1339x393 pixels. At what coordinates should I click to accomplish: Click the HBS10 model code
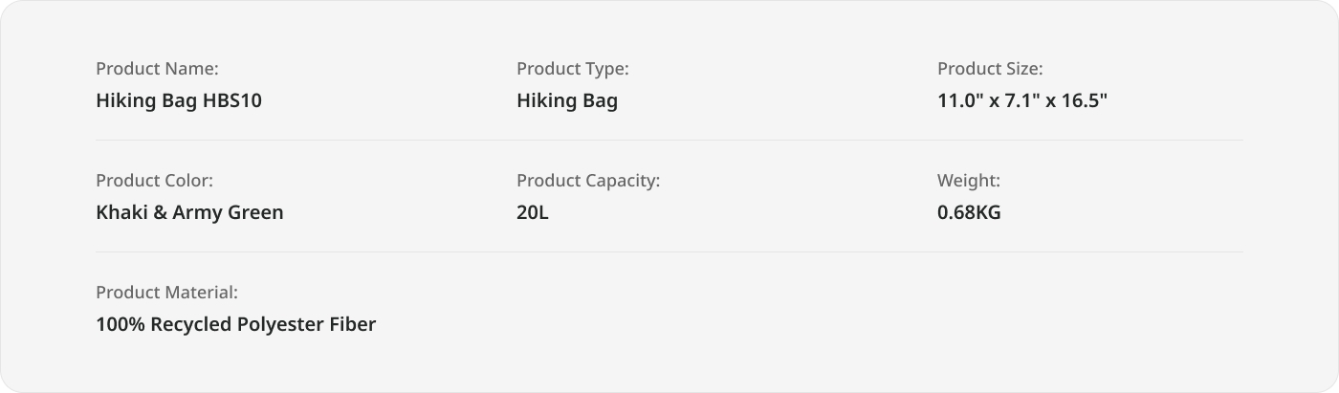point(232,100)
